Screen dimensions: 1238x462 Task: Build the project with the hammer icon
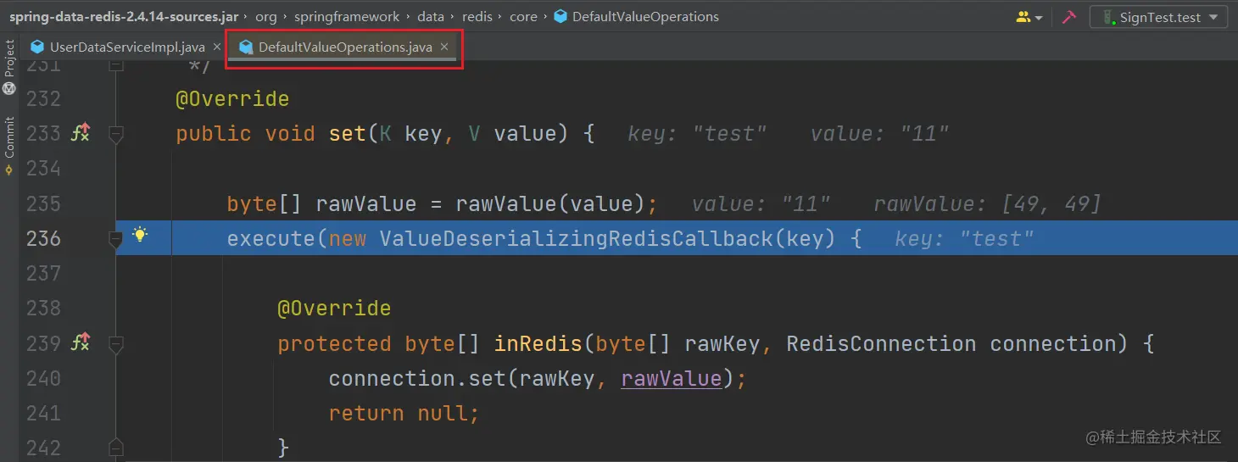tap(1068, 17)
